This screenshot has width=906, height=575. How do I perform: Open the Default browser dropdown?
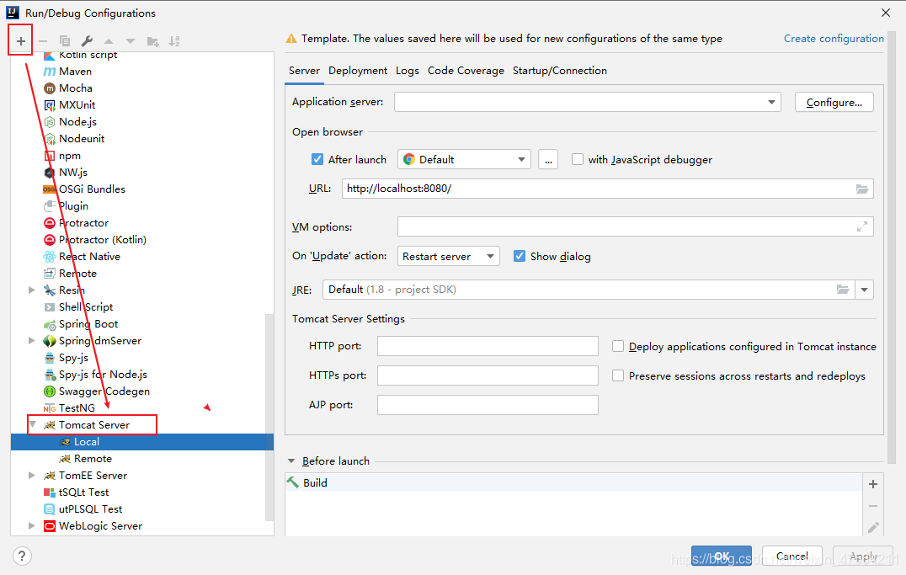click(x=464, y=159)
